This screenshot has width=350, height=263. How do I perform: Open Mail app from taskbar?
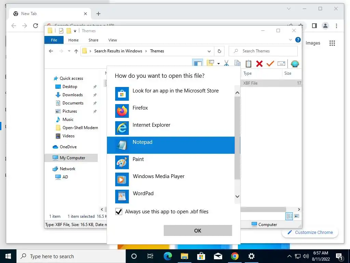(x=218, y=256)
